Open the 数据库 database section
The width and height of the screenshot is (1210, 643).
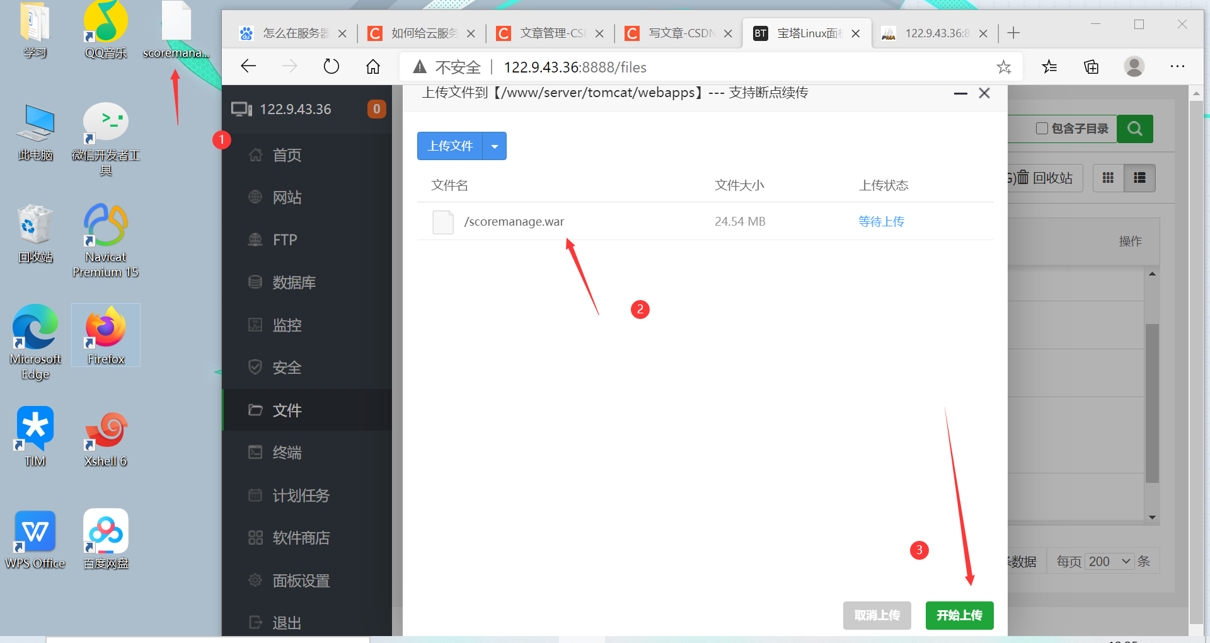click(x=294, y=282)
